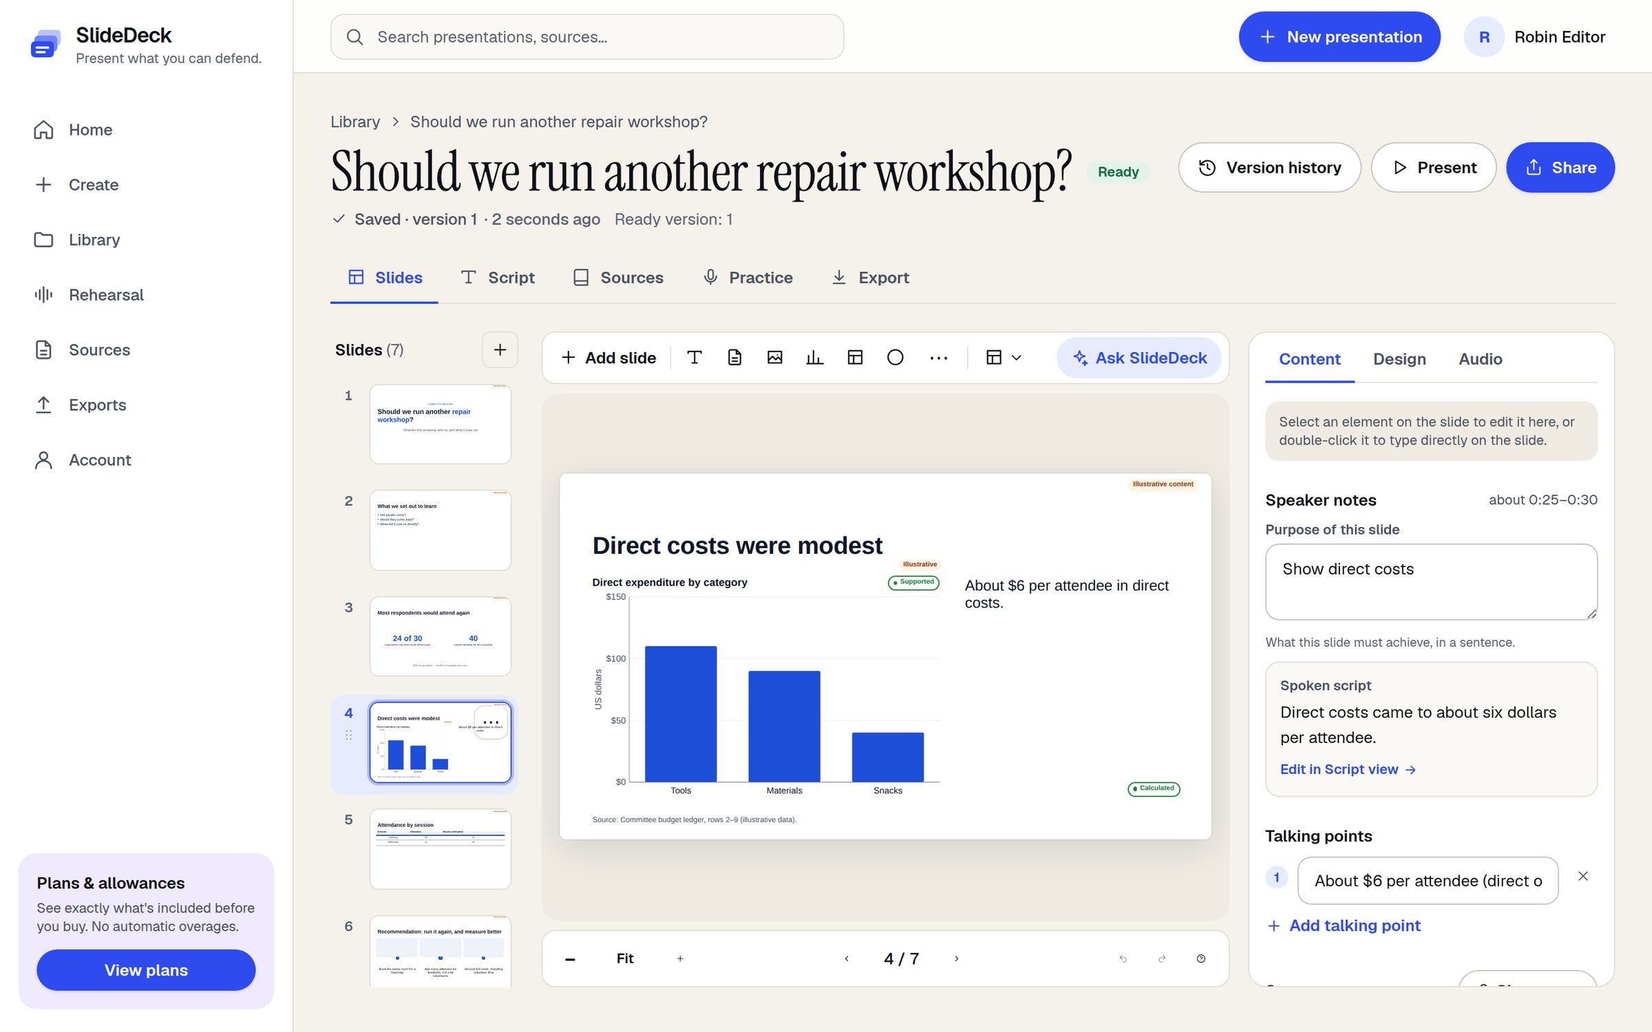Click the help icon in bottom bar

pyautogui.click(x=1201, y=959)
